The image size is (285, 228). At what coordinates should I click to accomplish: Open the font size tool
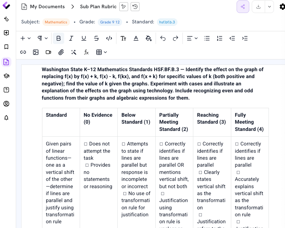123,38
